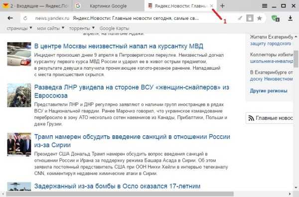Open headline Задержанный из-за бомбы в Осло
Image resolution: width=299 pixels, height=197 pixels.
117,186
